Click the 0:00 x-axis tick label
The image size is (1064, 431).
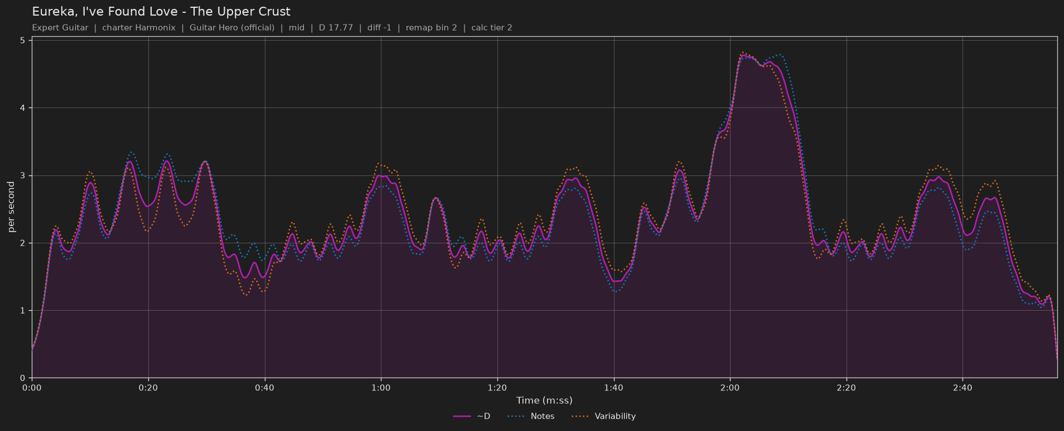(x=32, y=388)
